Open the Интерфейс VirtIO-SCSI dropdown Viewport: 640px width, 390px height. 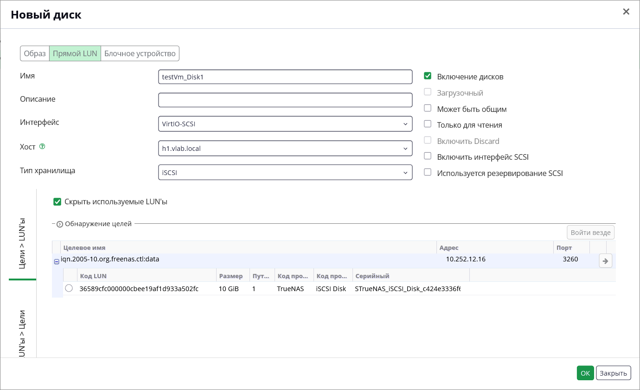tap(285, 124)
